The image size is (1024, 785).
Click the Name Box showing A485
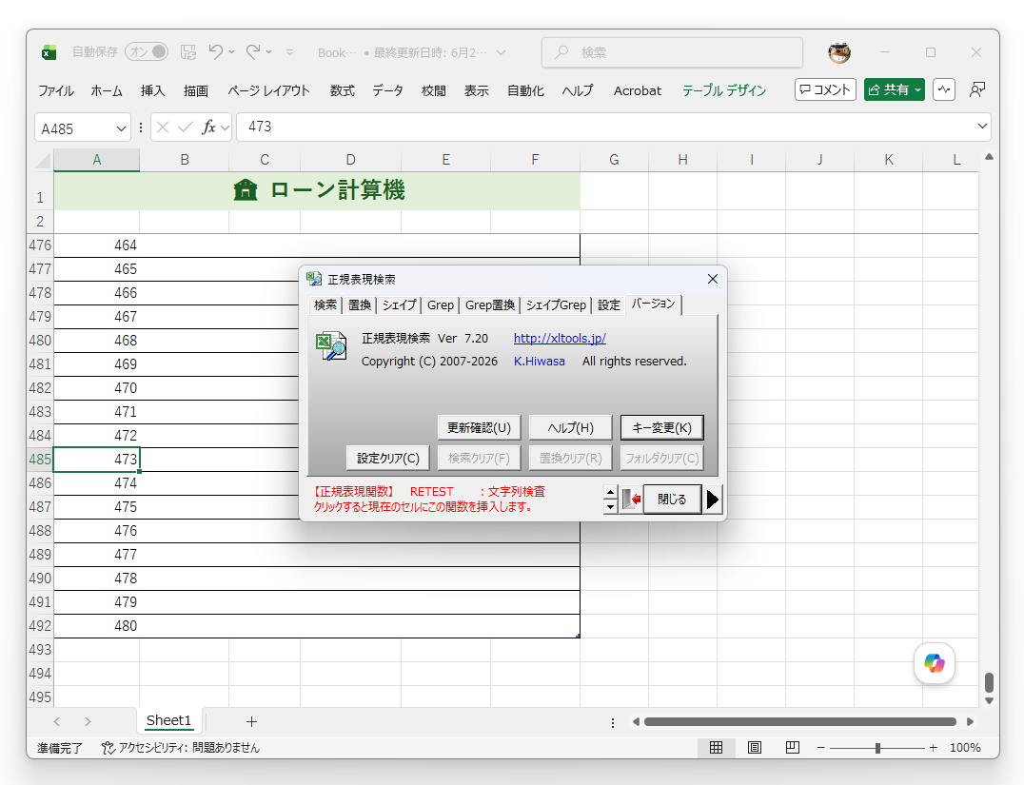click(x=74, y=128)
